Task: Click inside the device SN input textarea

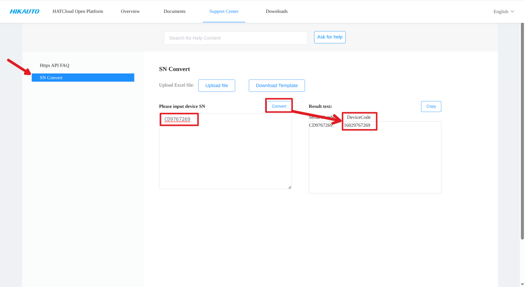Action: tap(225, 151)
